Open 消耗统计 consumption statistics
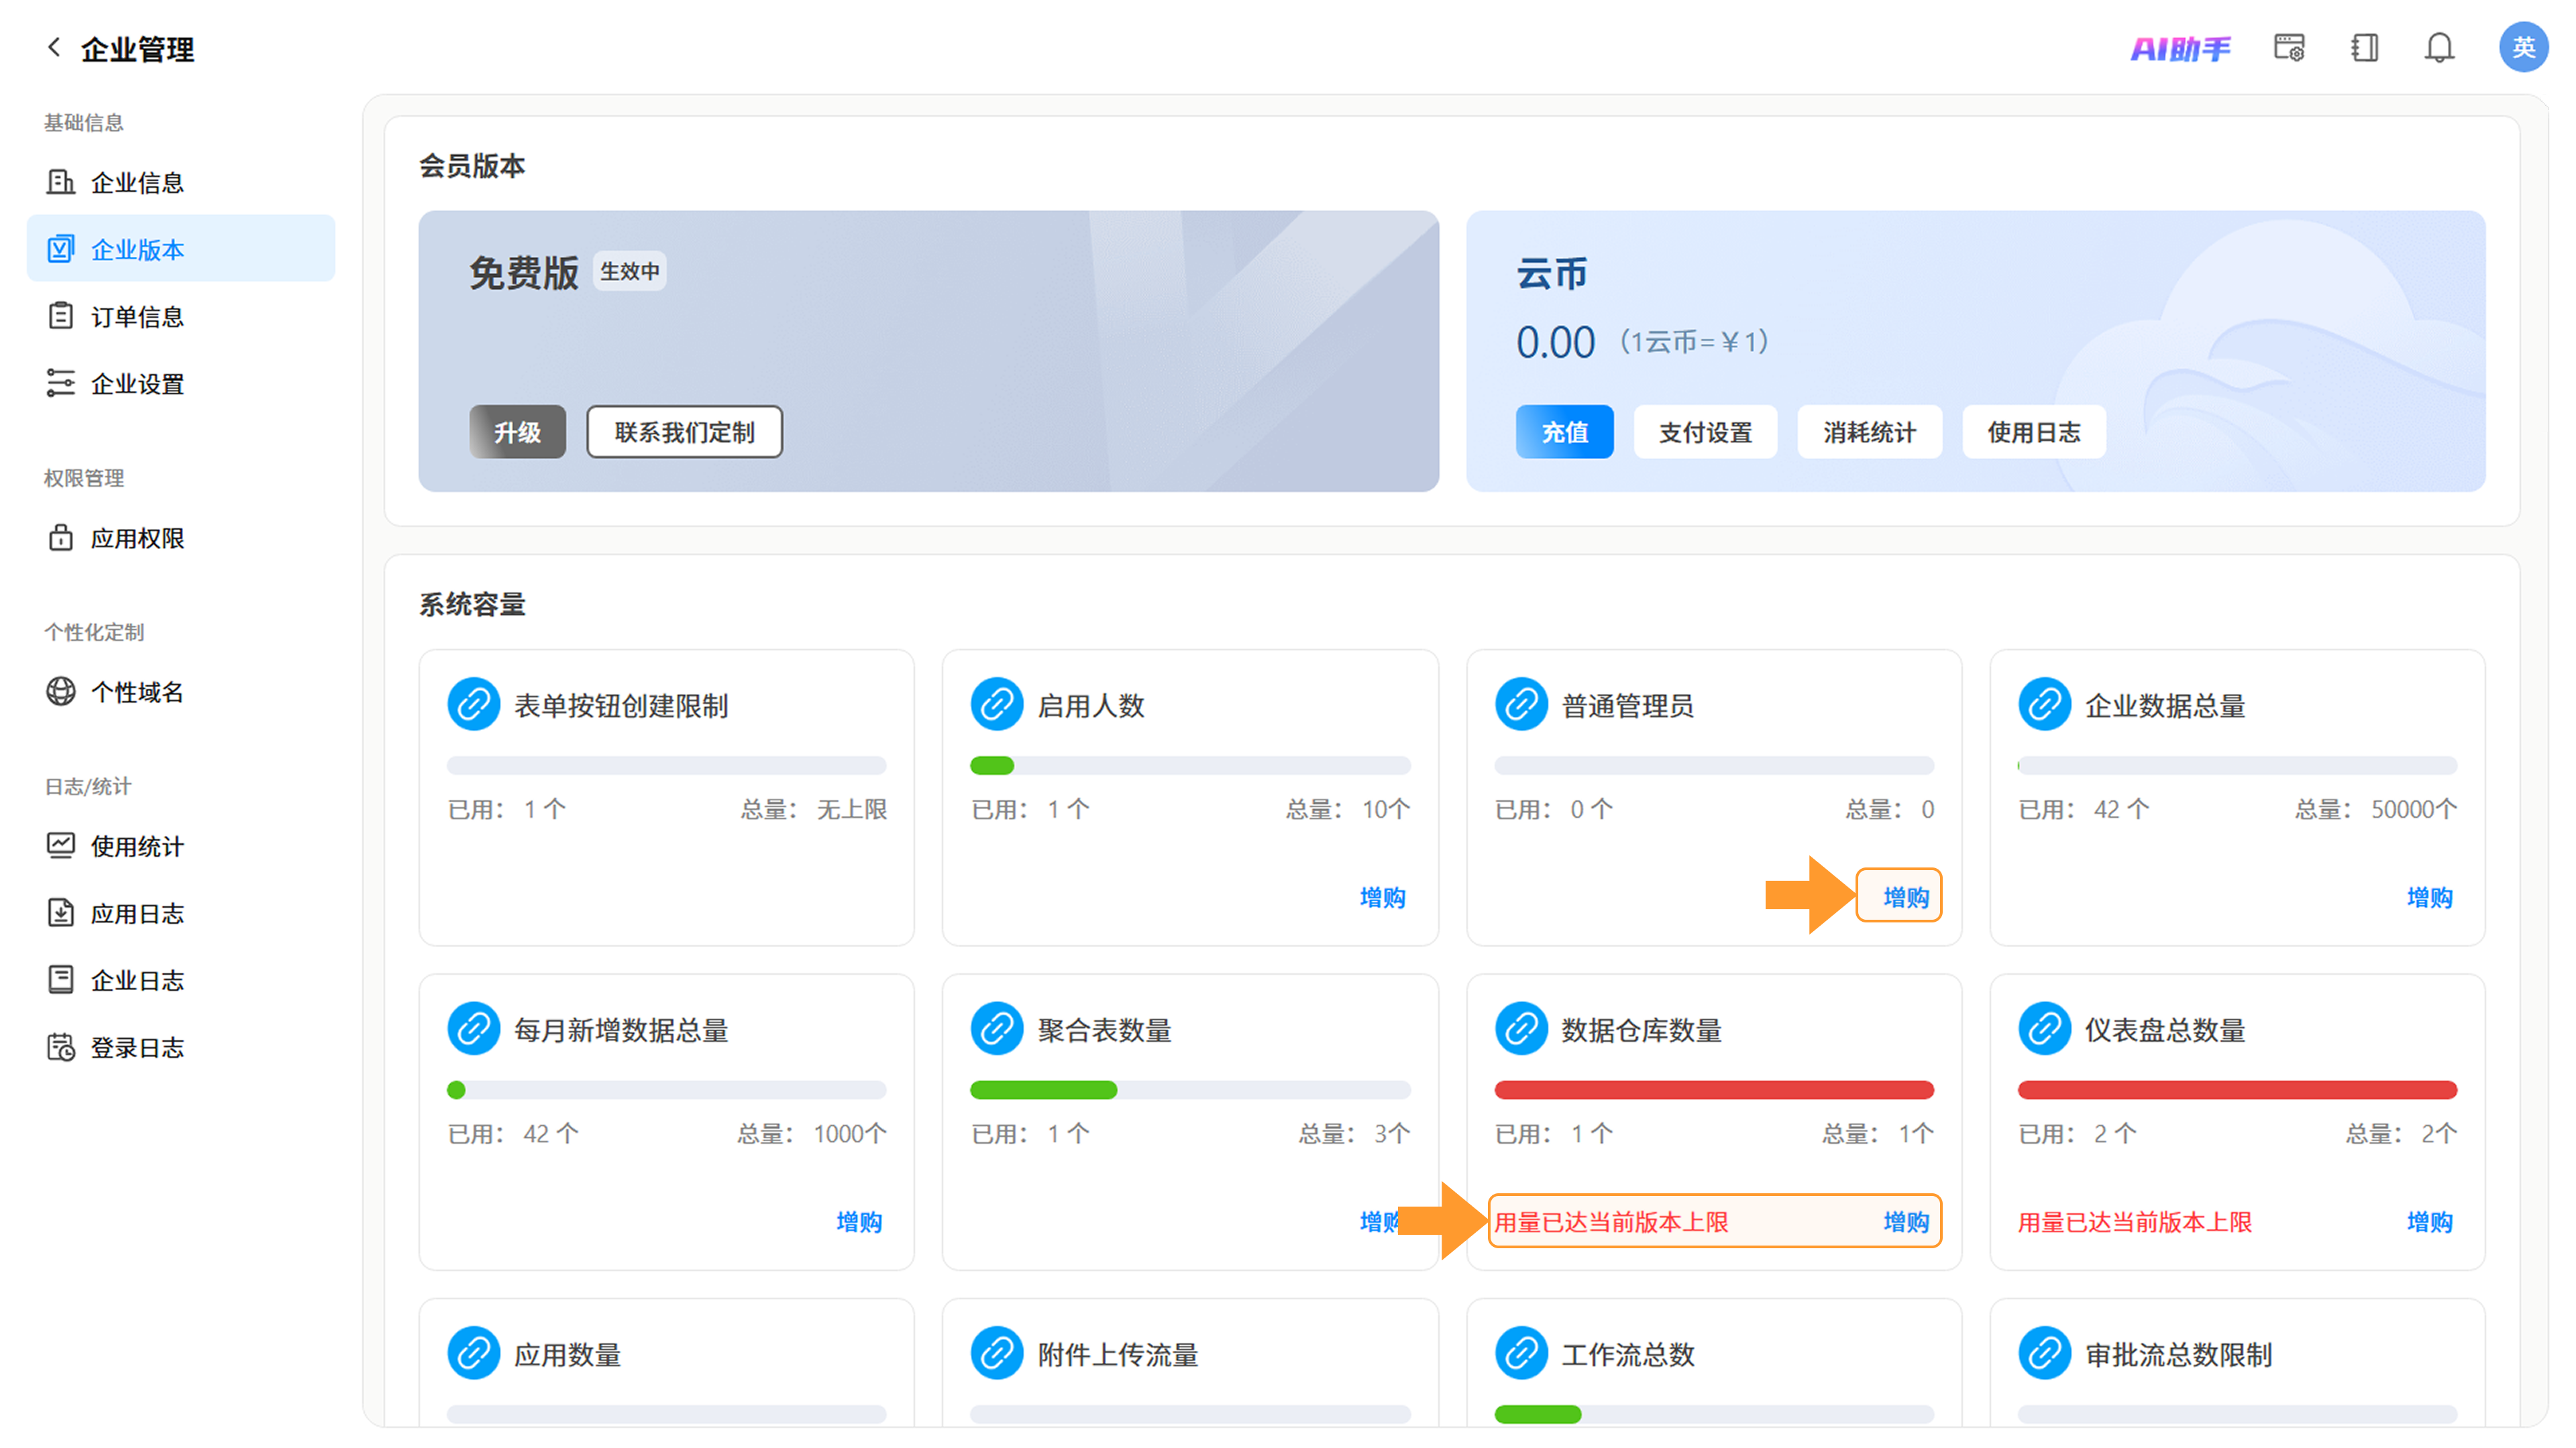Screen dimensions: 2576x1448 click(1869, 432)
